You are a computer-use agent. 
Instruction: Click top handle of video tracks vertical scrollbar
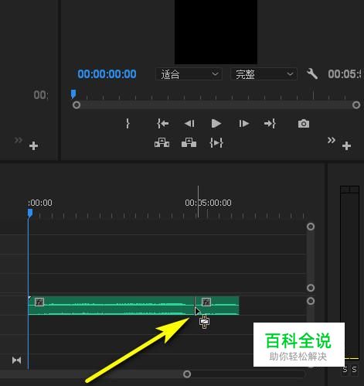pos(311,227)
